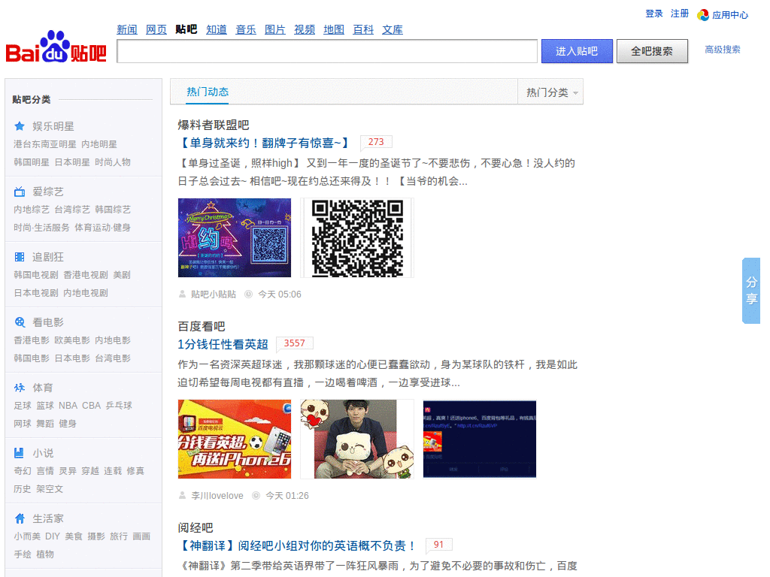Viewport: 770px width, 577px height.
Task: Click the movie reel icon beside 看电影
Action: click(20, 322)
